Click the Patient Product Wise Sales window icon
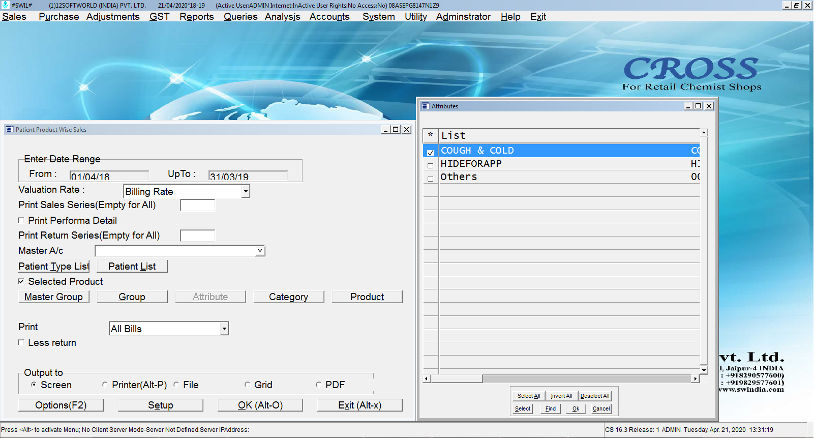Screen dimensions: 814x438 (9, 130)
